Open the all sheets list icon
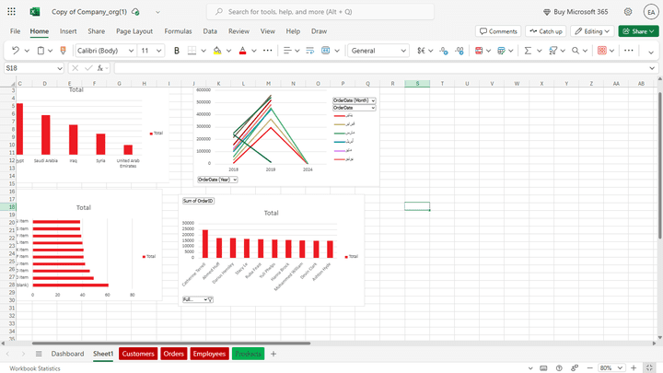This screenshot has height=373, width=663. [x=39, y=354]
